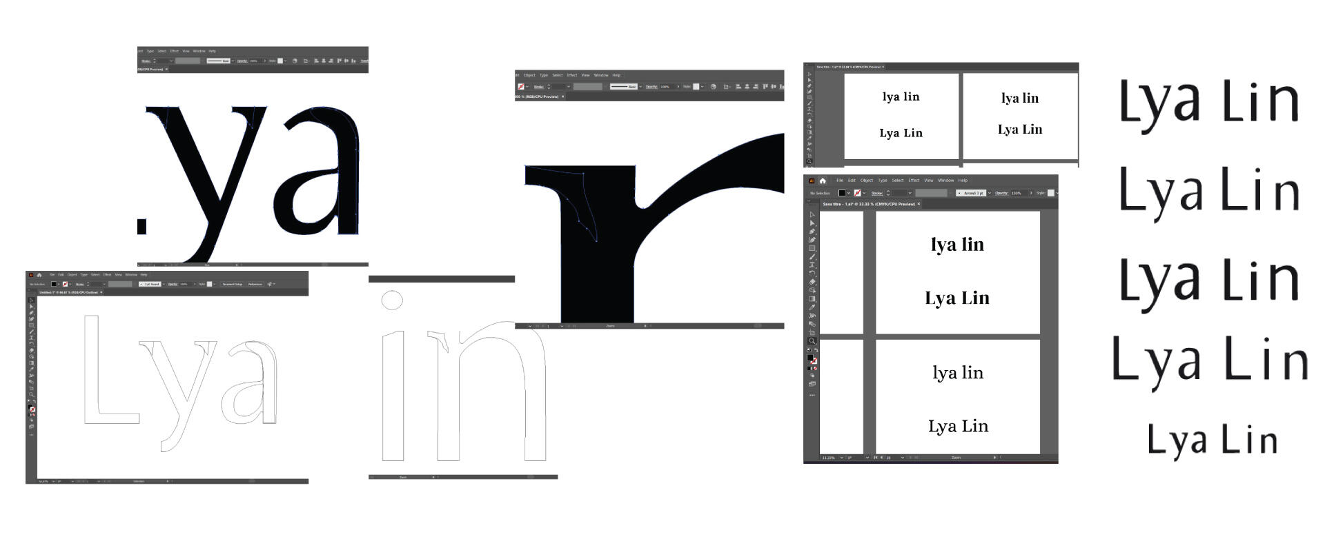Click Preferences button in Untitled-1 window
The width and height of the screenshot is (1325, 552).
pyautogui.click(x=255, y=284)
